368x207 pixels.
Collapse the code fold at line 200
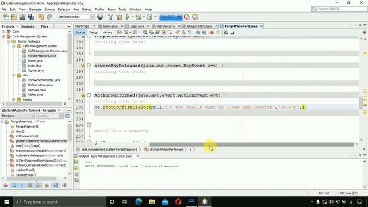(x=89, y=95)
